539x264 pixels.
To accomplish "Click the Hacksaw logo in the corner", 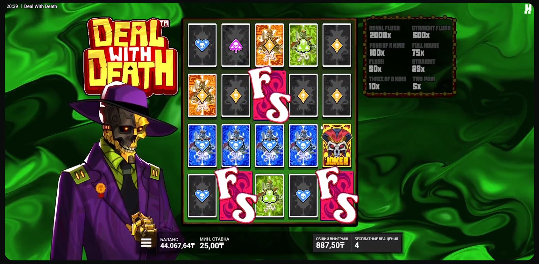I will (x=528, y=9).
